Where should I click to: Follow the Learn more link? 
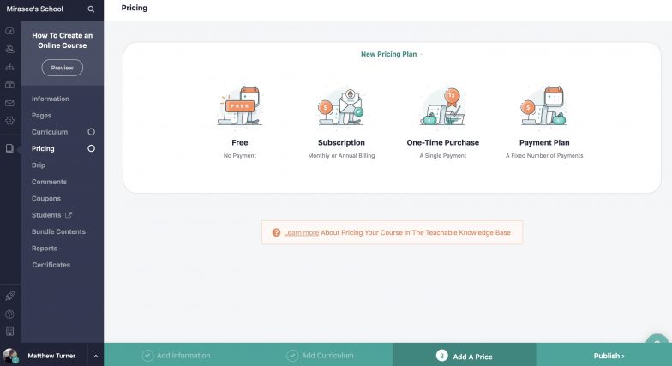pos(302,233)
